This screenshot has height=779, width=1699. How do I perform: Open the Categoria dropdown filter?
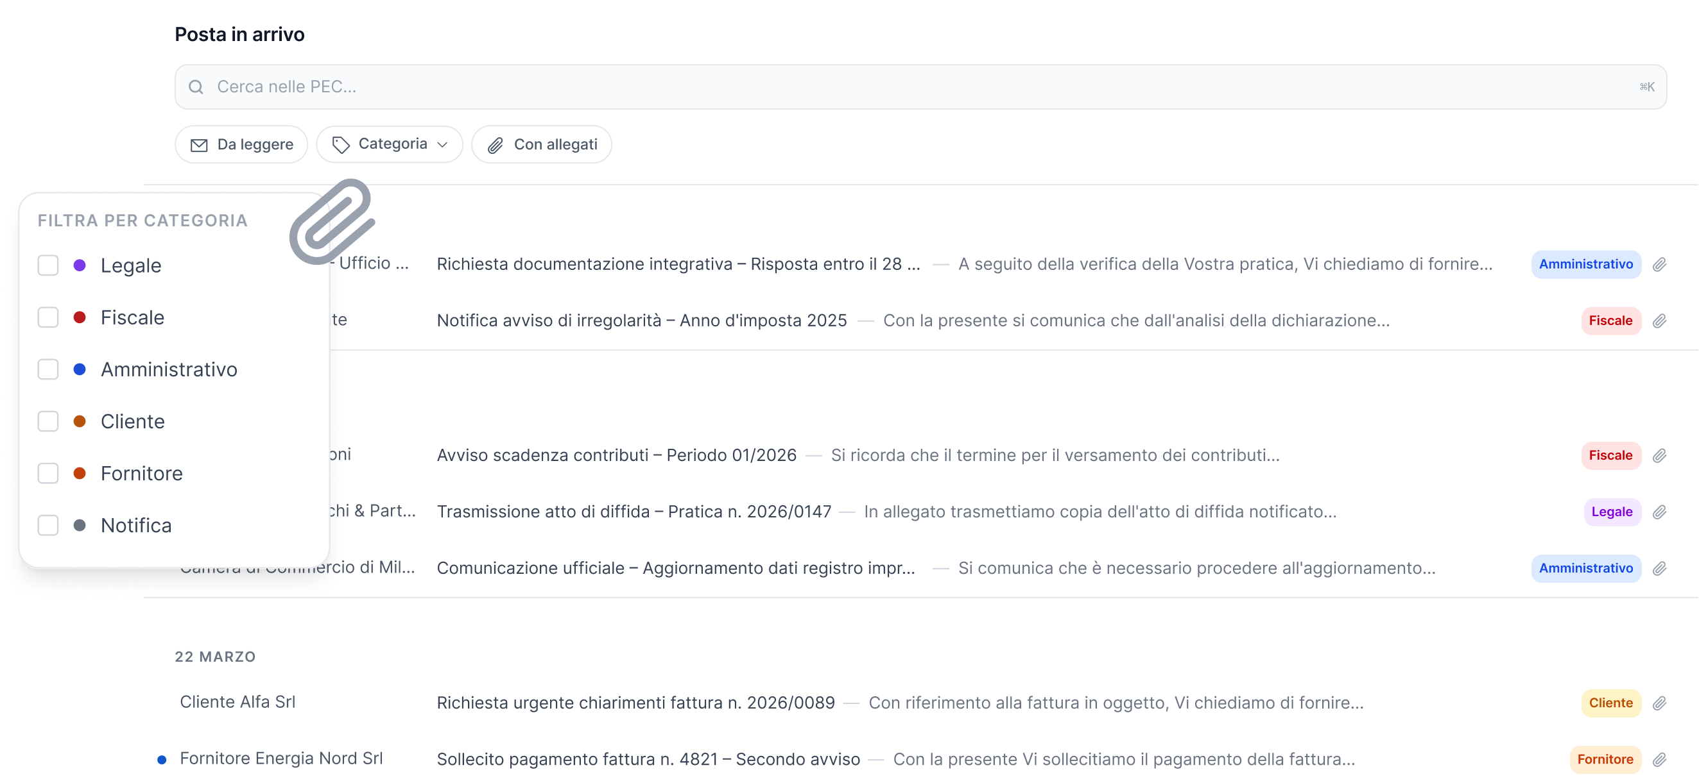(389, 144)
